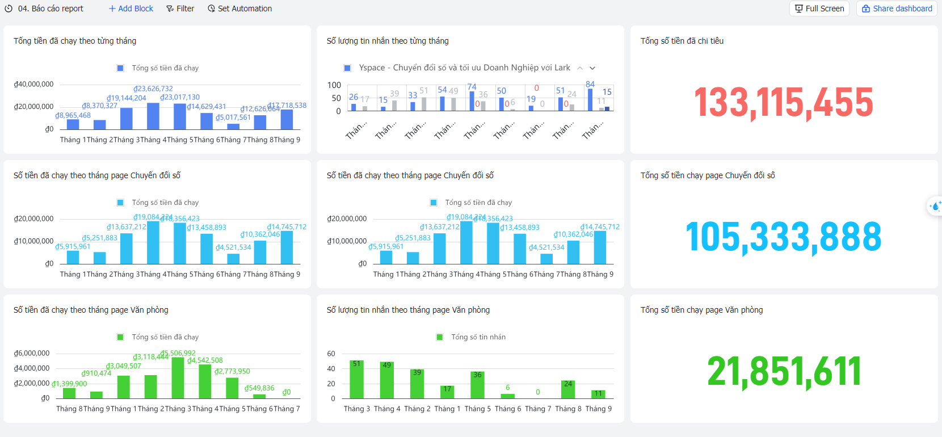The height and width of the screenshot is (437, 942).
Task: Show previous legend page with up arrow
Action: (x=580, y=68)
